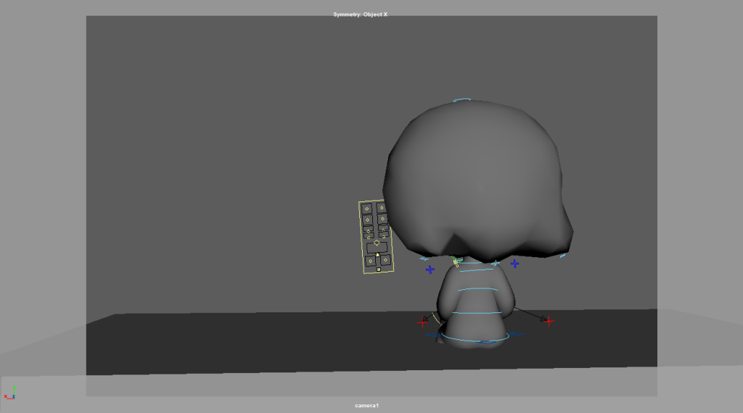Select the top-right diamond in face control panel
This screenshot has height=413, width=743.
point(382,208)
